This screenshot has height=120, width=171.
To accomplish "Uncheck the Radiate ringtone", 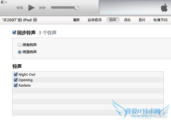I will click(16, 85).
